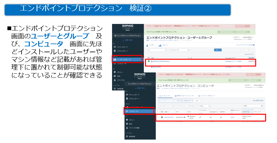Open ログとレポート icon in Users and Groups sidebar
The width and height of the screenshot is (277, 143).
(x=115, y=51)
